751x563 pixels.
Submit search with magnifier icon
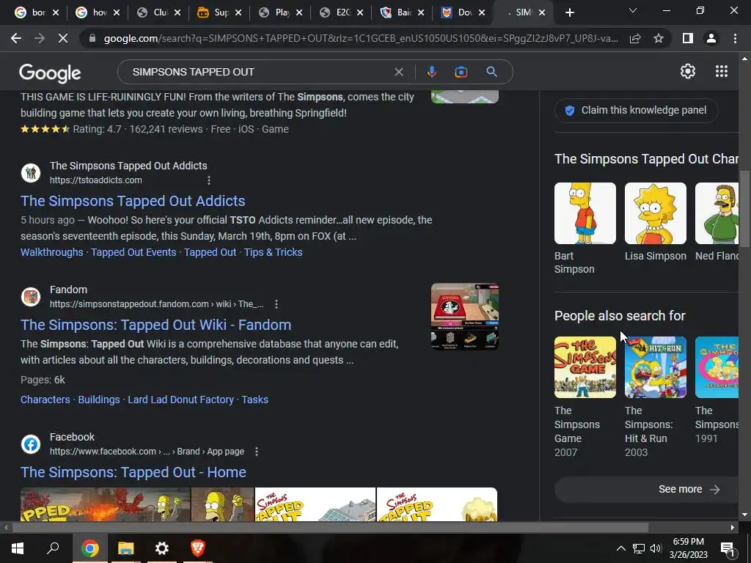point(491,72)
